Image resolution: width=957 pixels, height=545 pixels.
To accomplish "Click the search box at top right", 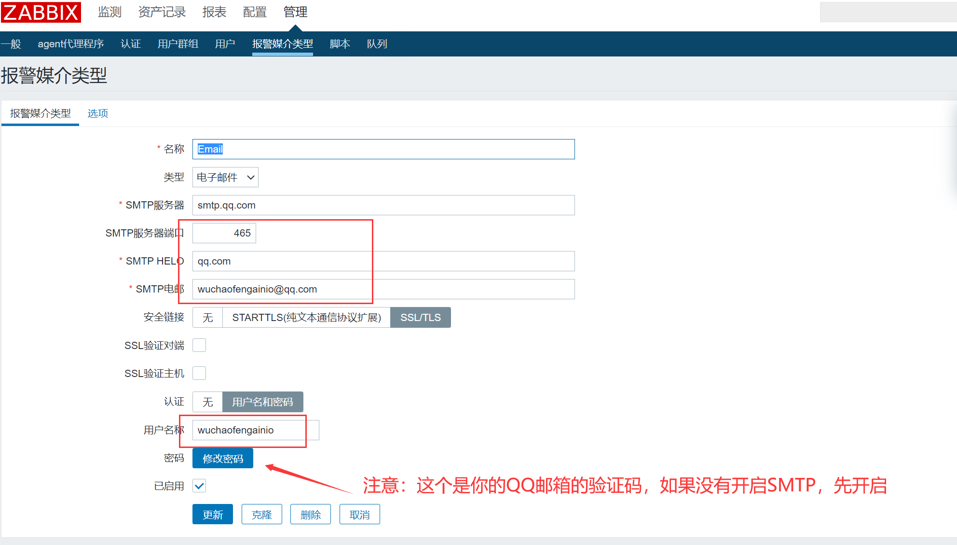I will tap(888, 12).
